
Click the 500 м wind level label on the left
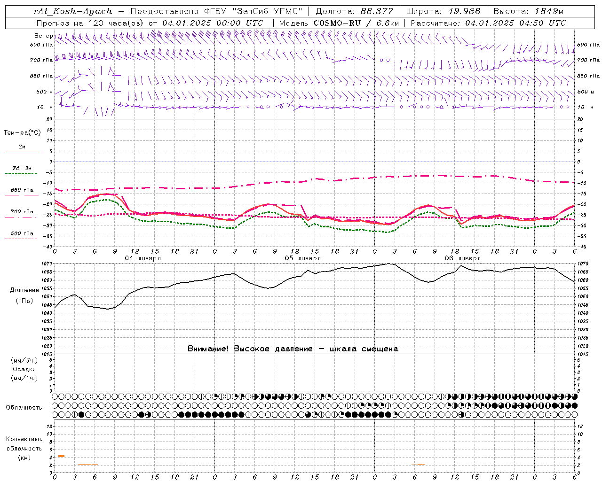pos(45,92)
